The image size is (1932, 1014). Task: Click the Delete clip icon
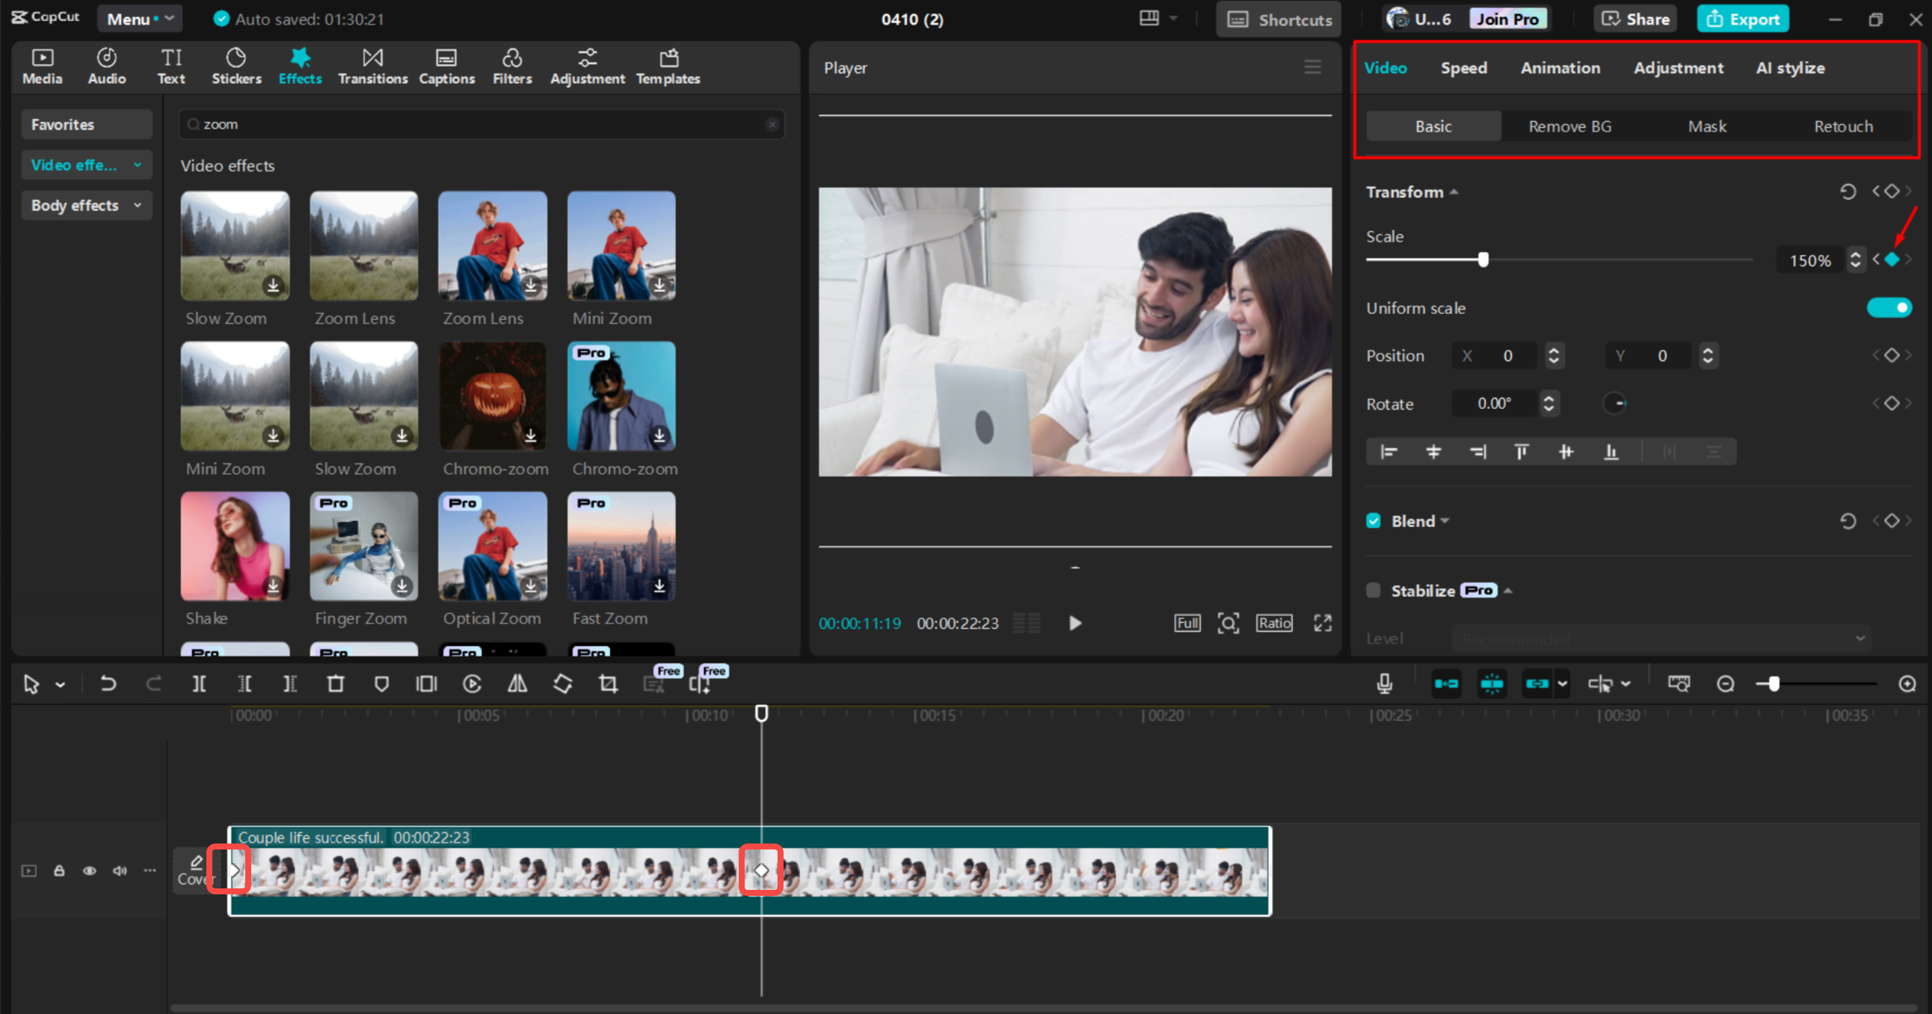tap(336, 683)
